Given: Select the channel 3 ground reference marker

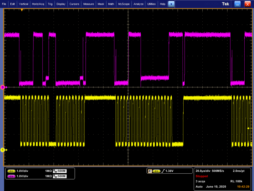Looking at the screenshot, I should (x=3, y=87).
